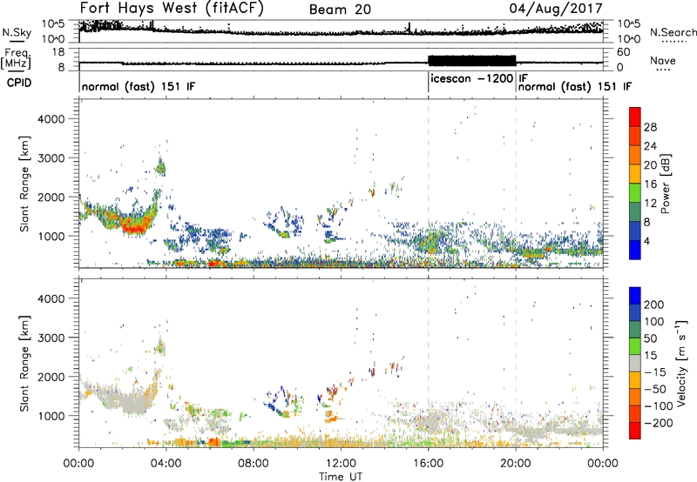
Task: Click the 'Power [dB]' colorbar title
Action: [666, 184]
